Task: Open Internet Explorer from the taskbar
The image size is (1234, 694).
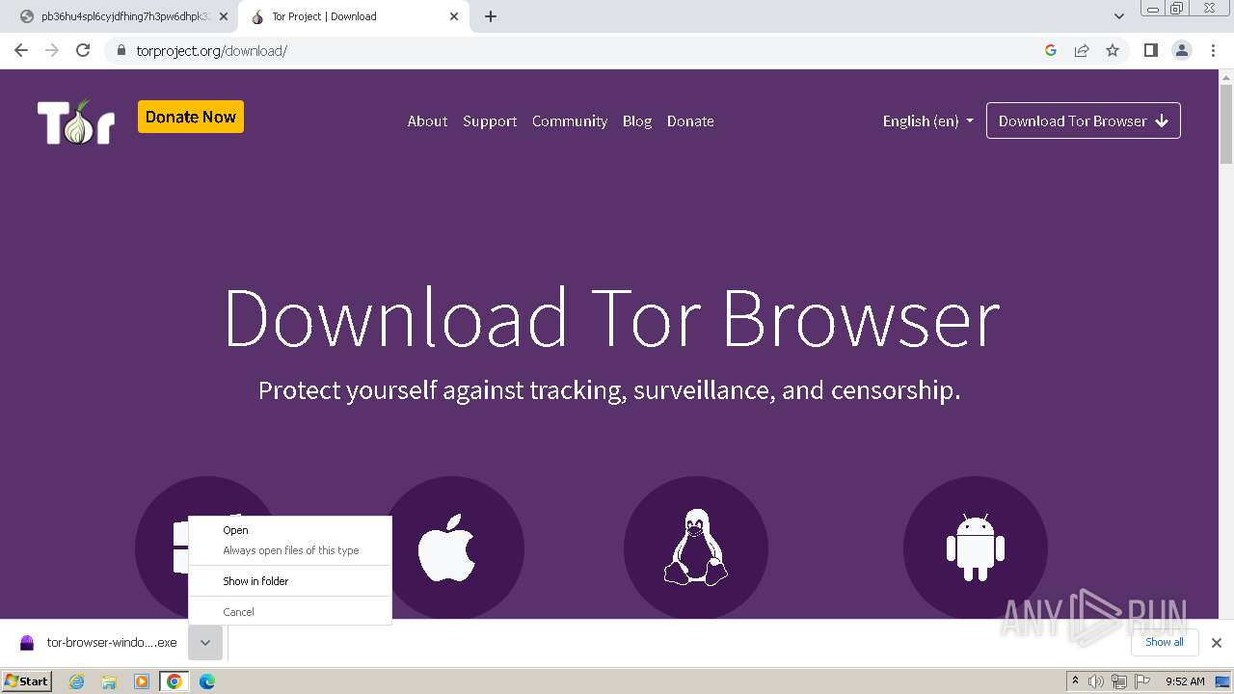Action: 77,681
